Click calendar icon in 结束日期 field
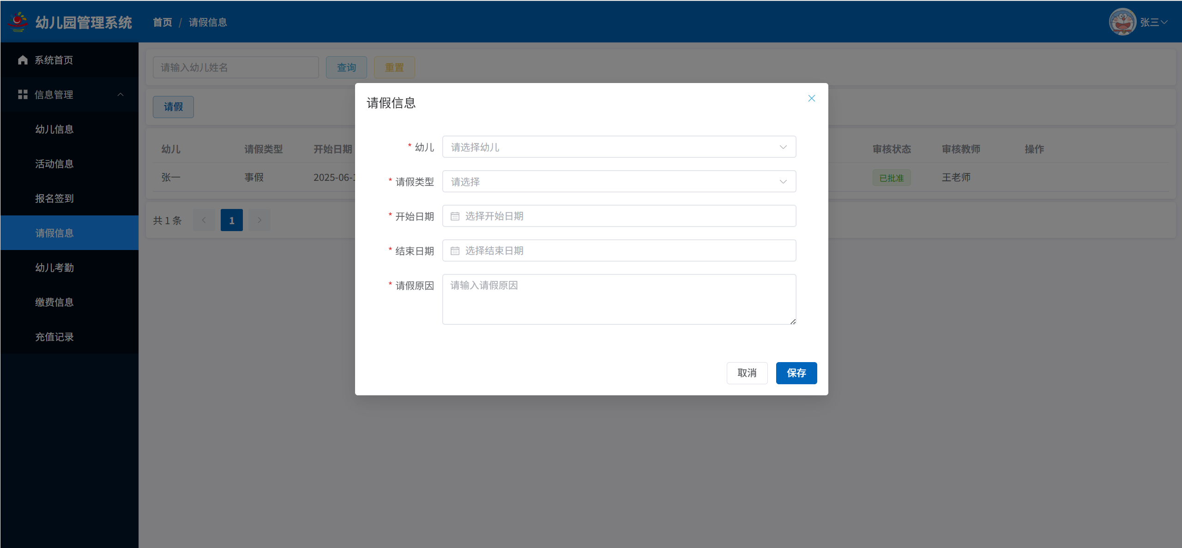The width and height of the screenshot is (1182, 548). click(x=455, y=251)
